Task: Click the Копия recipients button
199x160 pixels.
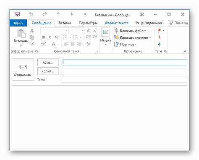Action: coord(48,71)
